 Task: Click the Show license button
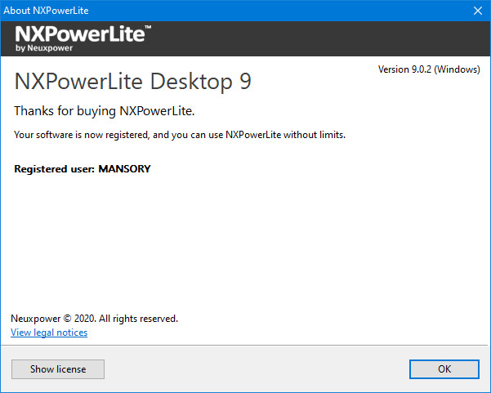tap(58, 368)
